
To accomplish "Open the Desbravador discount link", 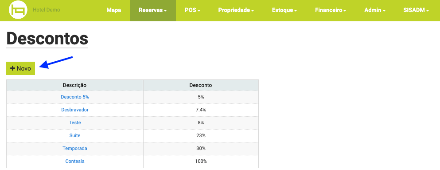I will click(74, 110).
